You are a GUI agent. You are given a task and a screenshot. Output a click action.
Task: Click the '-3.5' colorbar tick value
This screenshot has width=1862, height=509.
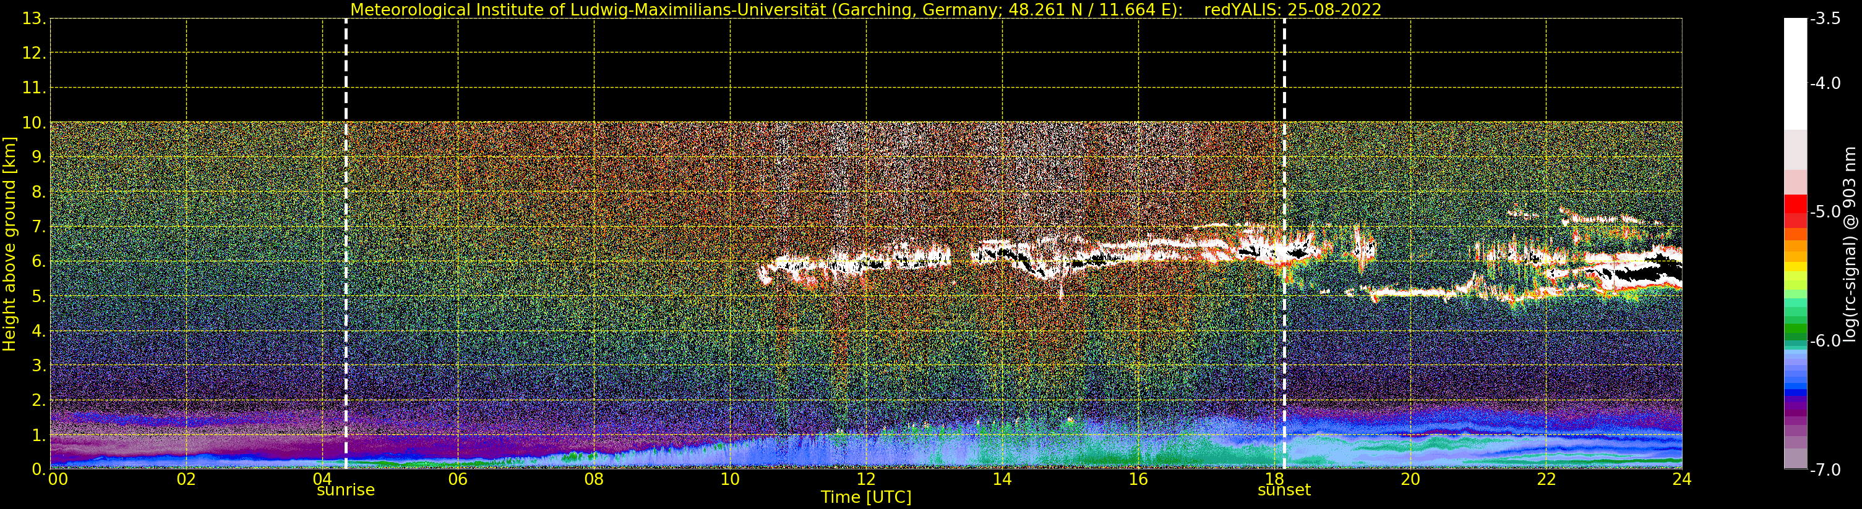pyautogui.click(x=1826, y=19)
